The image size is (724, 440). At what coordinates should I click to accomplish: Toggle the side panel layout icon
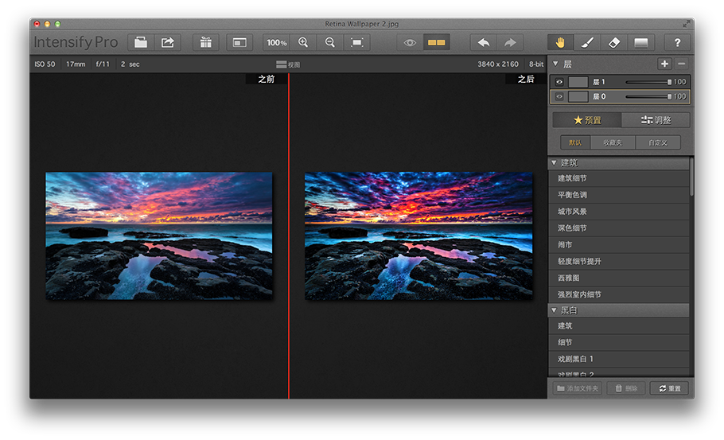(239, 42)
